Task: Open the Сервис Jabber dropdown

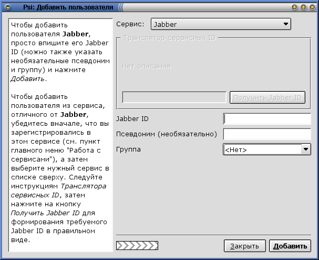Action: [x=221, y=24]
